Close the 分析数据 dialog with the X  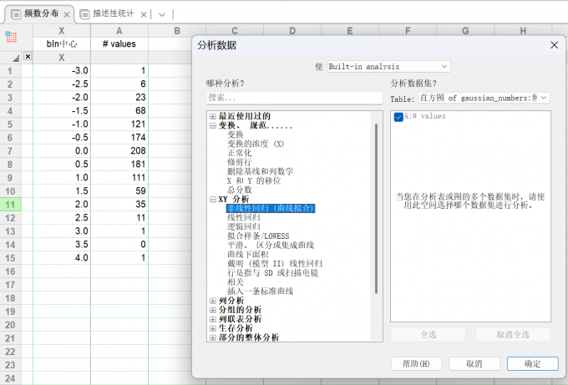[x=554, y=45]
